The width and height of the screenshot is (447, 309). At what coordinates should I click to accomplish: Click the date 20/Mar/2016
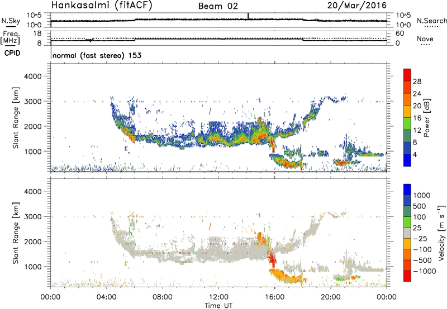pyautogui.click(x=356, y=5)
